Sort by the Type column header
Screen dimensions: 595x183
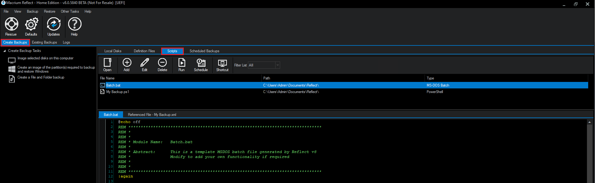[x=506, y=78]
